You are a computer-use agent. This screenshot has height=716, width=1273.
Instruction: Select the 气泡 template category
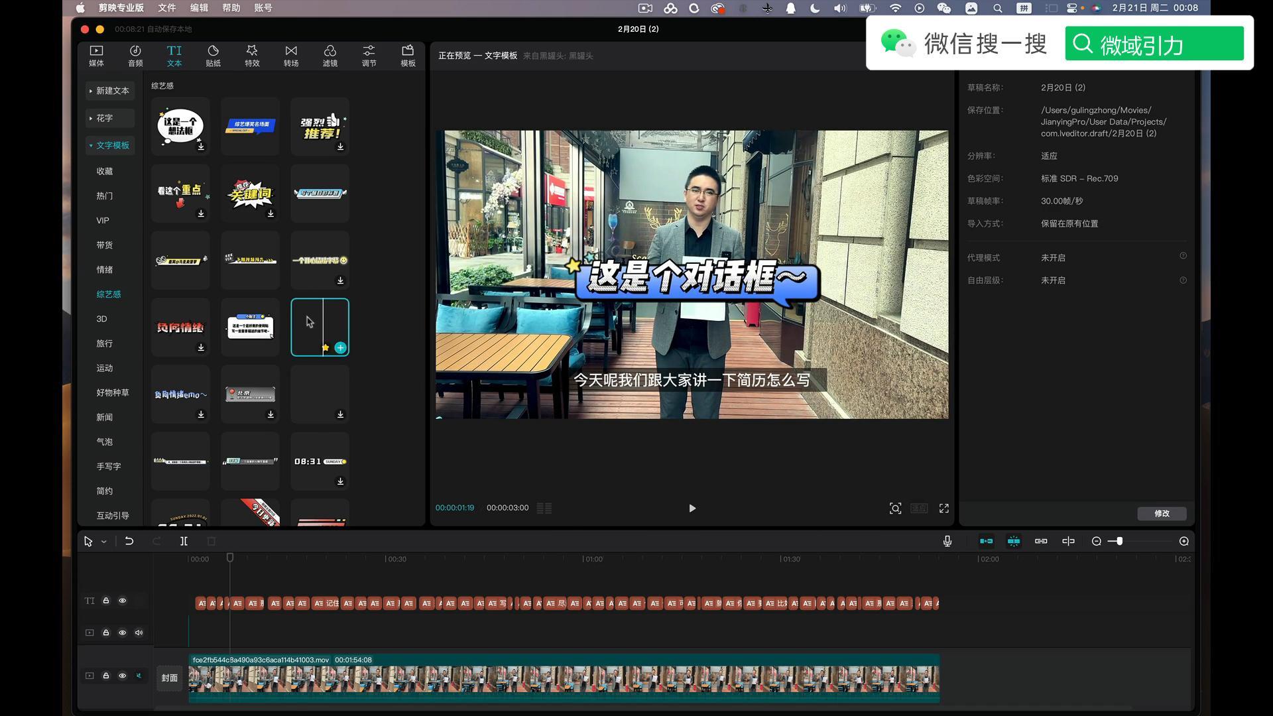point(105,442)
